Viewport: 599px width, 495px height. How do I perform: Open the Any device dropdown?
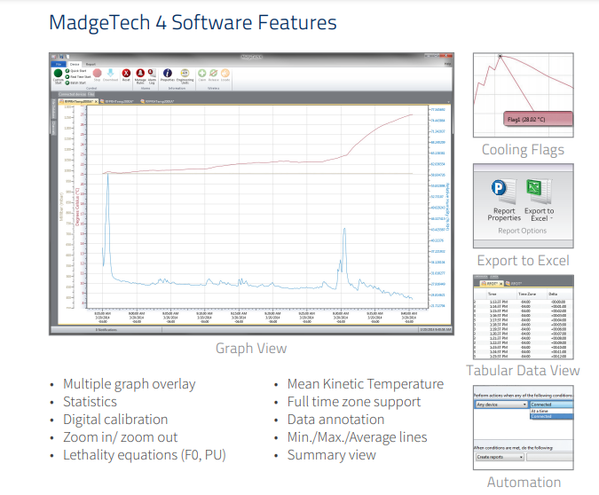click(x=501, y=405)
